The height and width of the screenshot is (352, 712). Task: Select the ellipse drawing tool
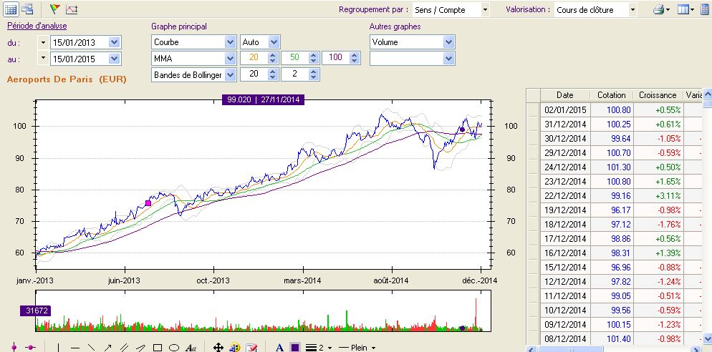[173, 348]
